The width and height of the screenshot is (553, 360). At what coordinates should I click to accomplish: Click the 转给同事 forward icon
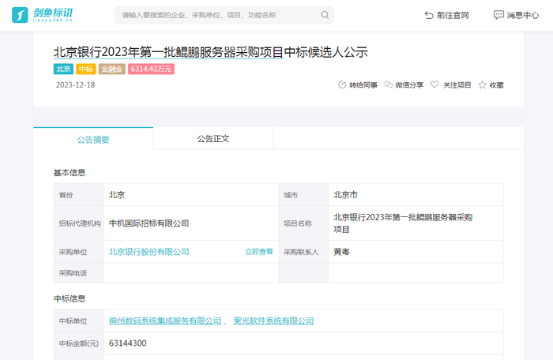pyautogui.click(x=342, y=84)
